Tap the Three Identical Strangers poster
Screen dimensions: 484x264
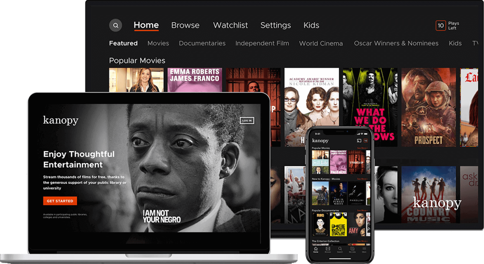pos(339,225)
